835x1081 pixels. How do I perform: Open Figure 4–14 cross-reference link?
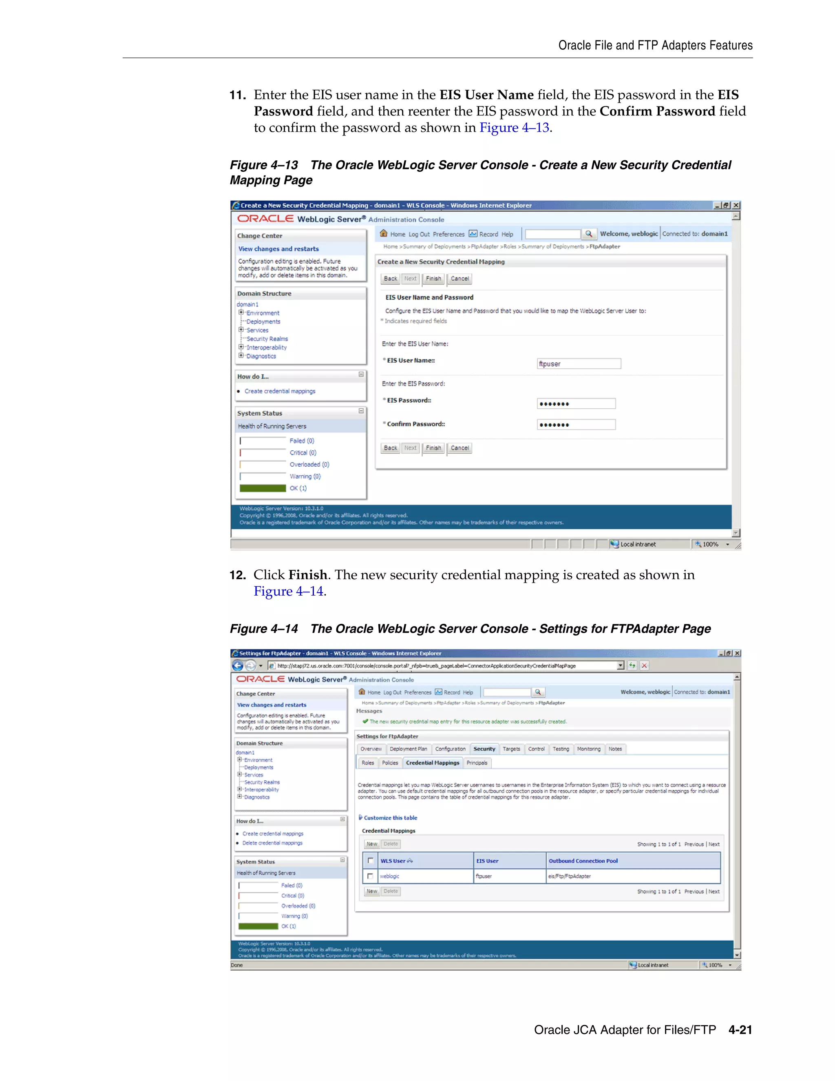click(x=289, y=591)
